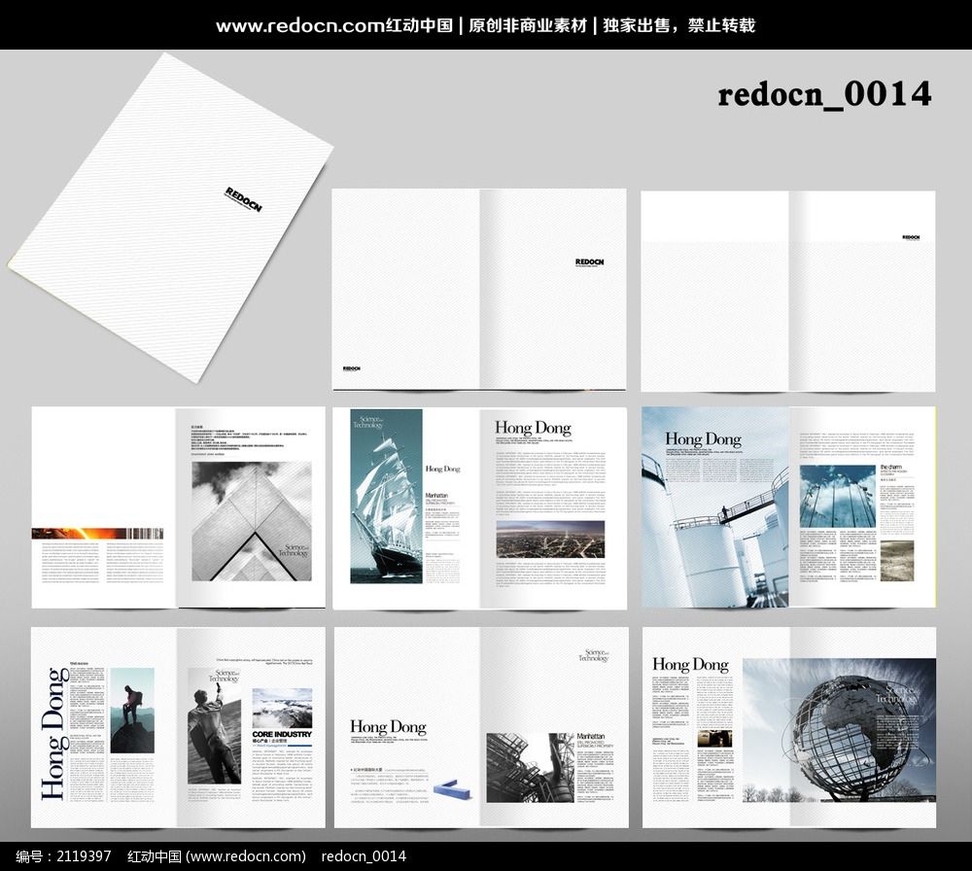The width and height of the screenshot is (972, 871).
Task: Click the Hong Dong heading left of the globe
Action: 690,665
